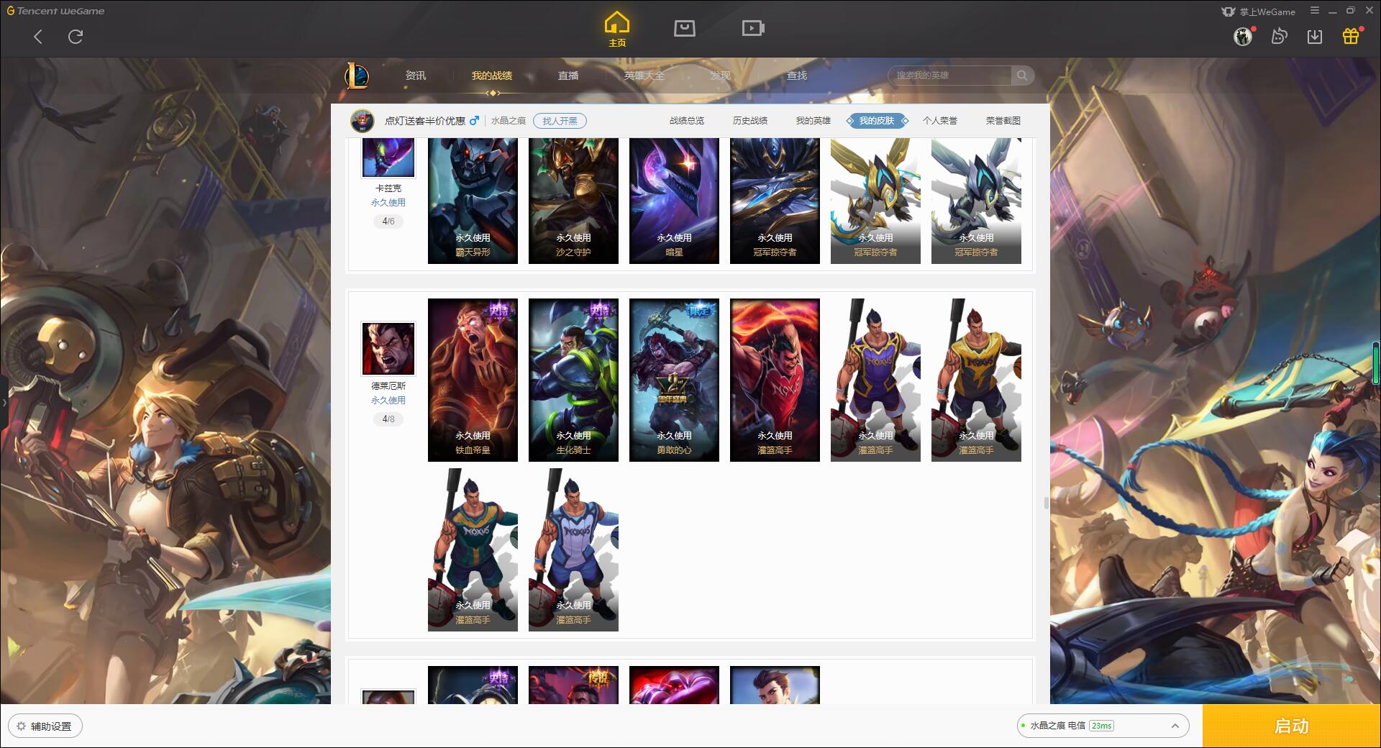The height and width of the screenshot is (748, 1381).
Task: Open the green-jersey 灌篮高手 chroma card
Action: 473,549
